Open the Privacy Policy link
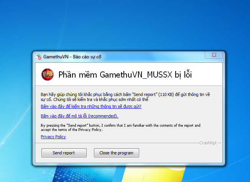Image resolution: width=250 pixels, height=182 pixels. pos(53,137)
